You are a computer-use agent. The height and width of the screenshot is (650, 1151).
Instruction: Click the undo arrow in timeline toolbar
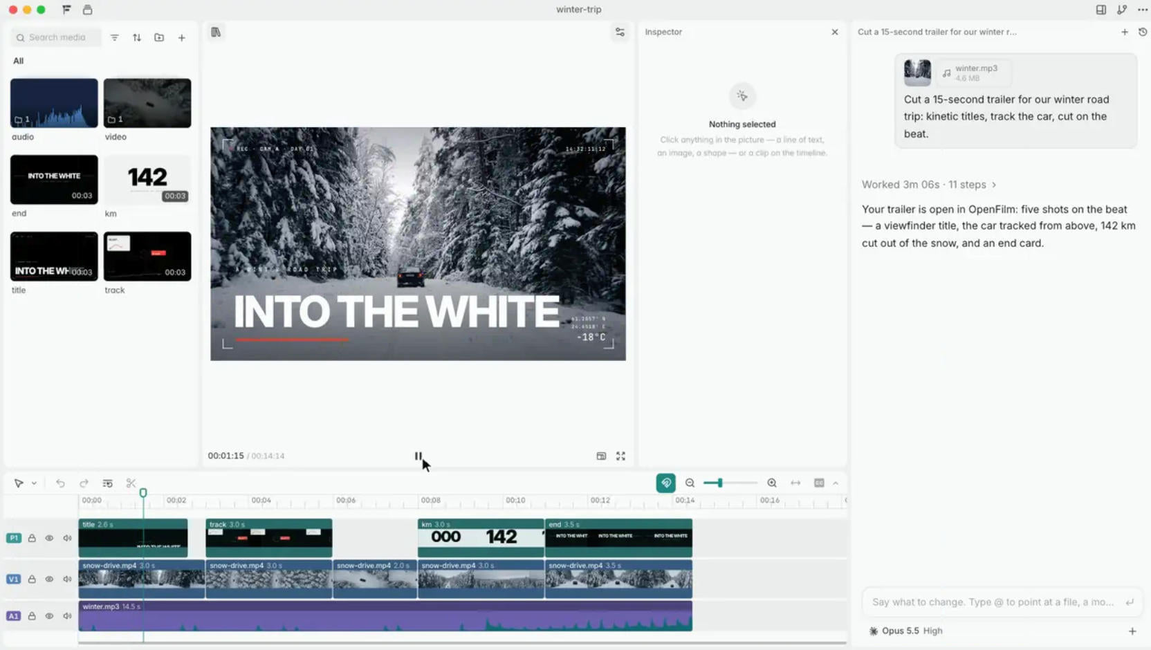(x=60, y=483)
